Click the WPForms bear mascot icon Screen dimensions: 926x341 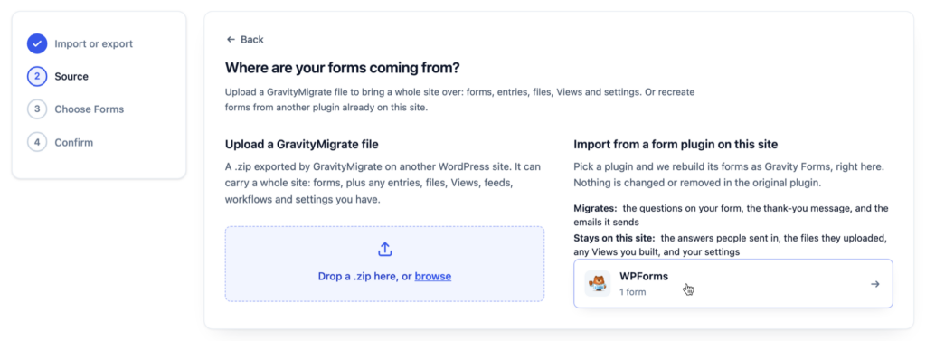(597, 284)
